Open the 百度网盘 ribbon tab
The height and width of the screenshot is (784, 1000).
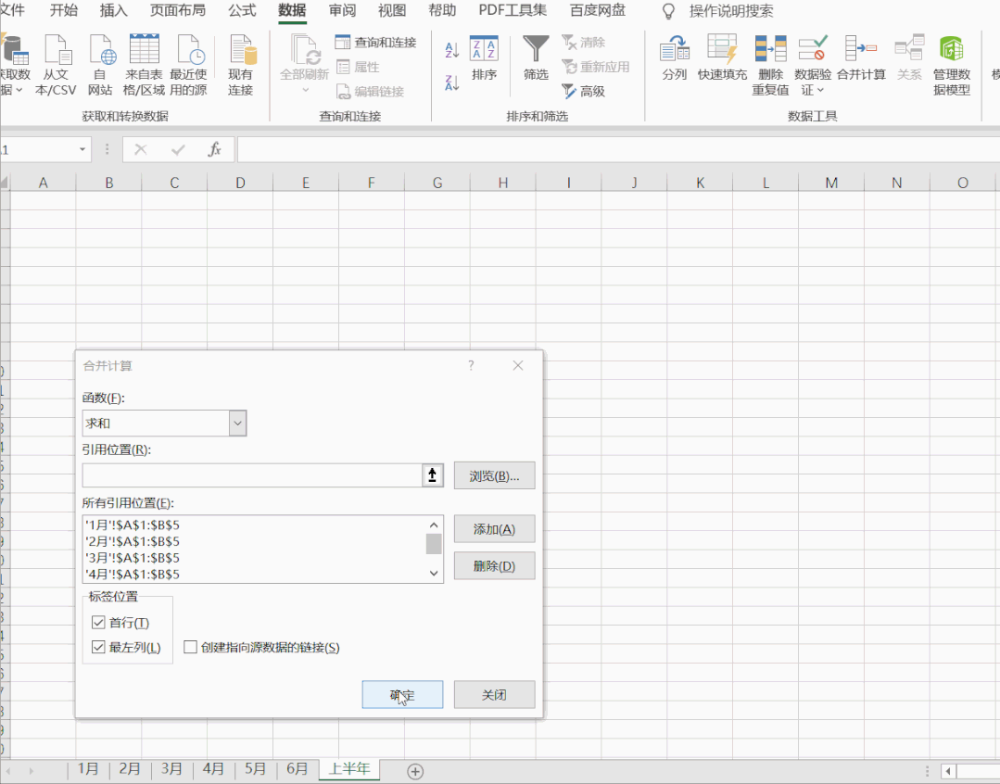(x=598, y=10)
